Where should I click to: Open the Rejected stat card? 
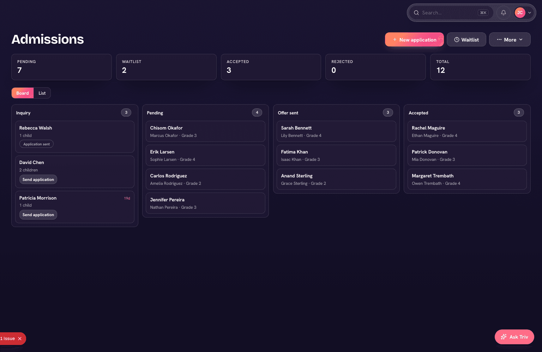(375, 67)
